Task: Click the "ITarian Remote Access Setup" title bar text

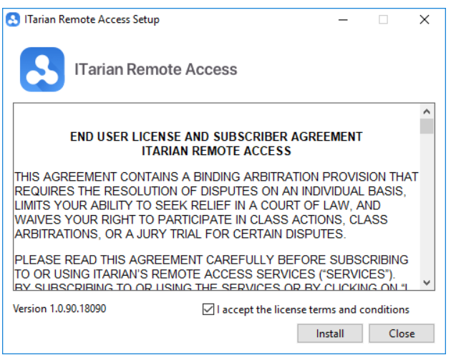Action: tap(92, 19)
